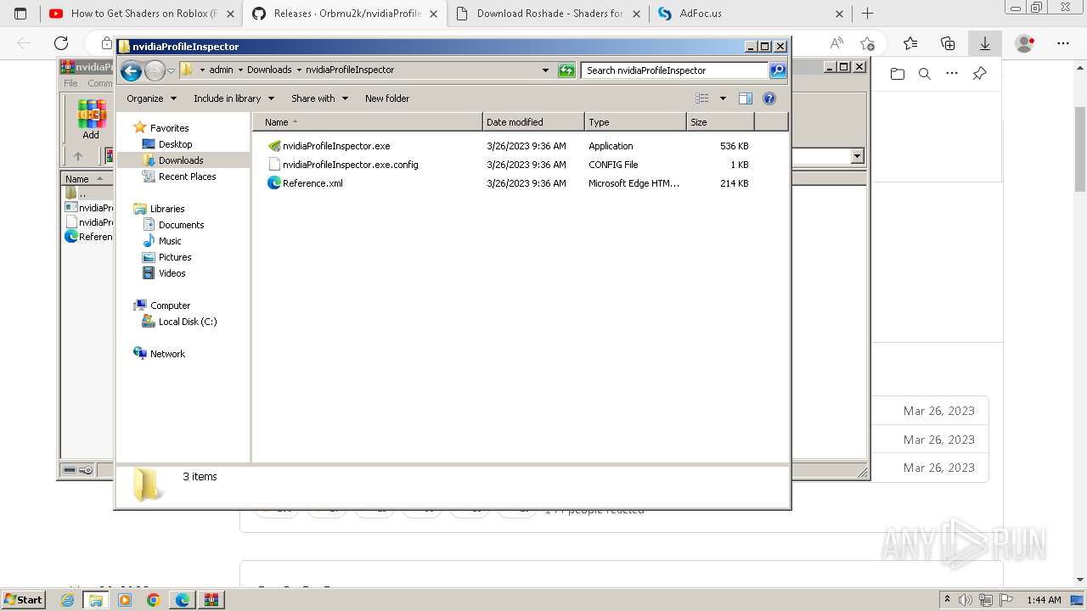Viewport: 1087px width, 611px height.
Task: Open downloads folder icon in downloads panel
Action: coord(898,74)
